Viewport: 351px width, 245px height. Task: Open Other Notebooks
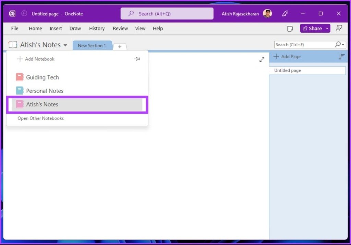pos(40,118)
